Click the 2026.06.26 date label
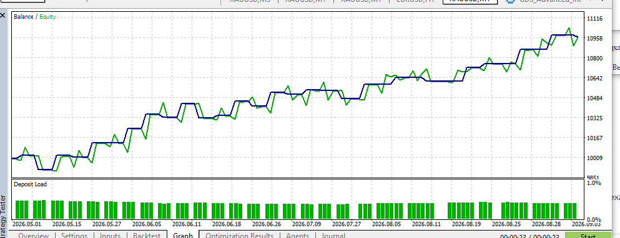The height and width of the screenshot is (238, 620). point(266,224)
